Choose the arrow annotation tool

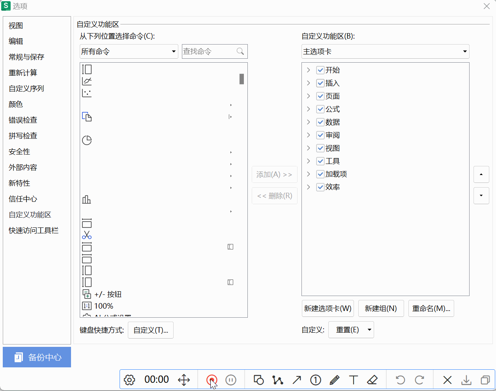coord(297,380)
